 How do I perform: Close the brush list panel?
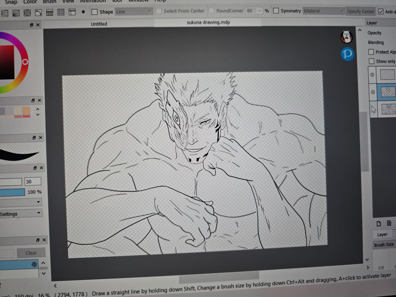pos(44,240)
